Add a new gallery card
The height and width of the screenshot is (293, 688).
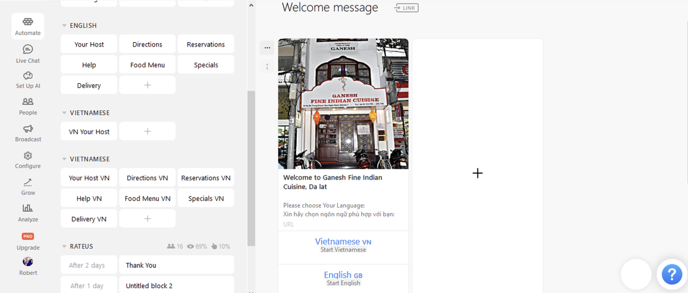[x=478, y=173]
